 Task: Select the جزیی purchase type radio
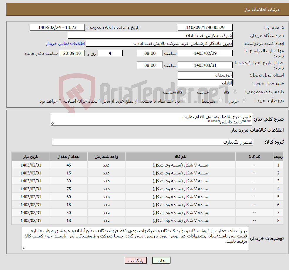pos(244,100)
